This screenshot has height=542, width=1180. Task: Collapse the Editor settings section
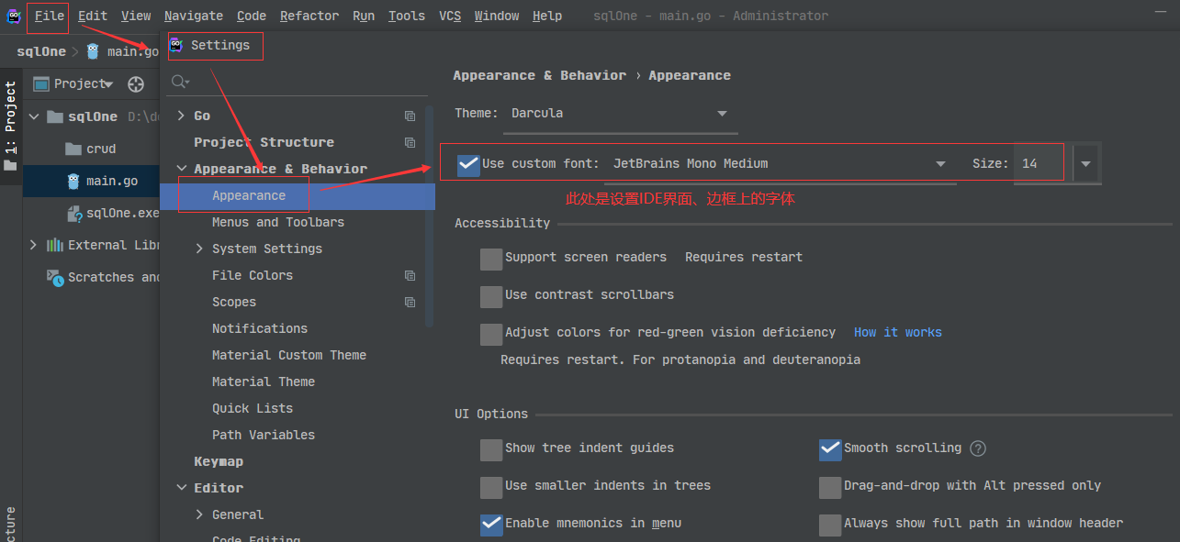(182, 489)
